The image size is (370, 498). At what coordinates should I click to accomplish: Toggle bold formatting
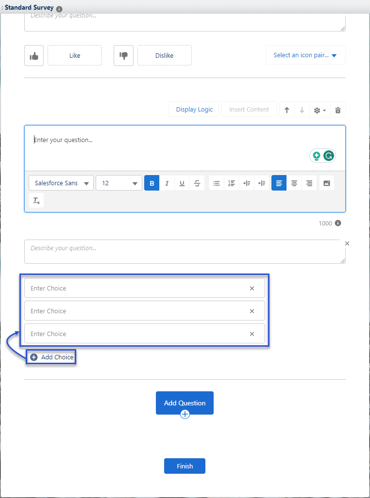coord(151,183)
